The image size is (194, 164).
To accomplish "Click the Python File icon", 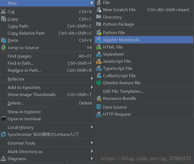I will [99, 33].
